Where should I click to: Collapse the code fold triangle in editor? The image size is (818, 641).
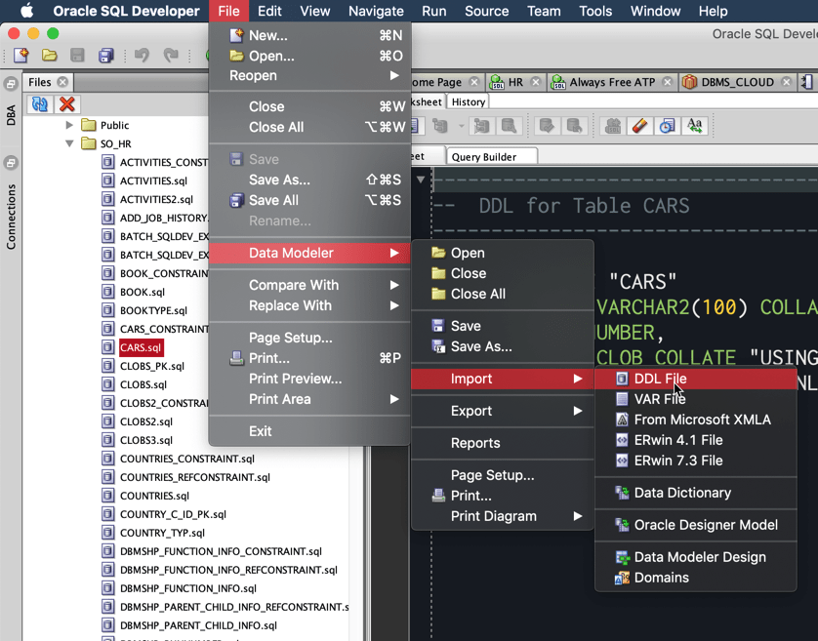[421, 180]
